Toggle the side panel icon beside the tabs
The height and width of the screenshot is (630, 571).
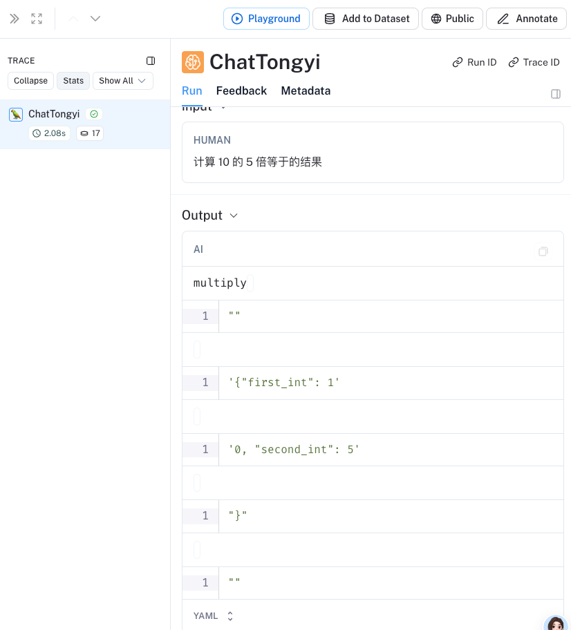coord(556,94)
